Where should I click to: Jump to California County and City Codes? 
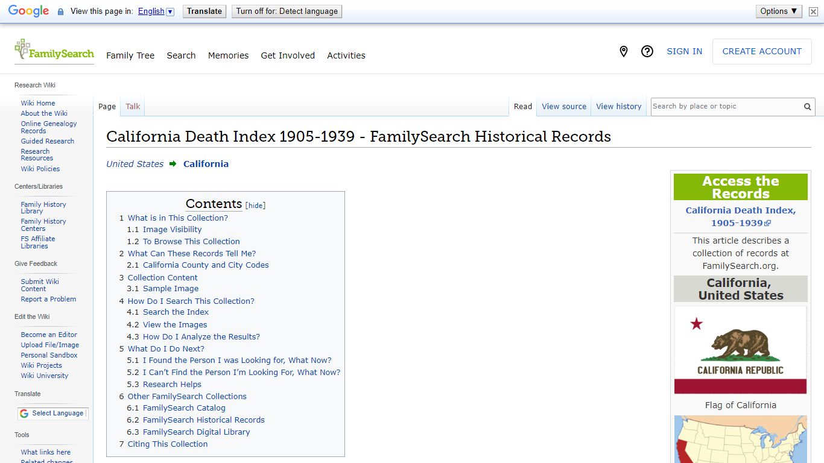206,265
